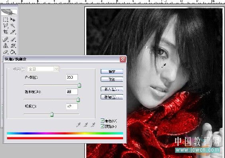225x158 pixels.
Task: Click the Hue slider handle
Action: pyautogui.click(x=80, y=85)
